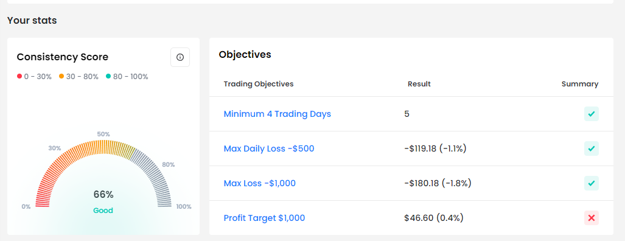This screenshot has width=625, height=241.
Task: Open the Max Loss -$1,000 link
Action: click(260, 183)
